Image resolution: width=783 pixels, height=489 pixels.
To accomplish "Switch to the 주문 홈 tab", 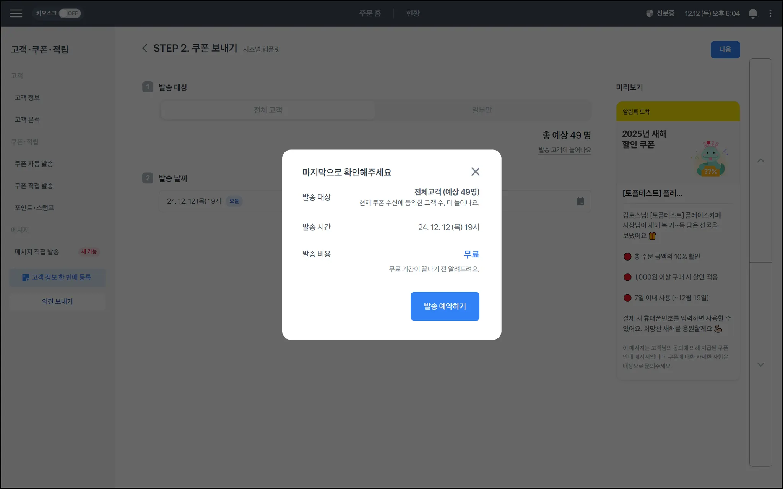I will pyautogui.click(x=370, y=13).
